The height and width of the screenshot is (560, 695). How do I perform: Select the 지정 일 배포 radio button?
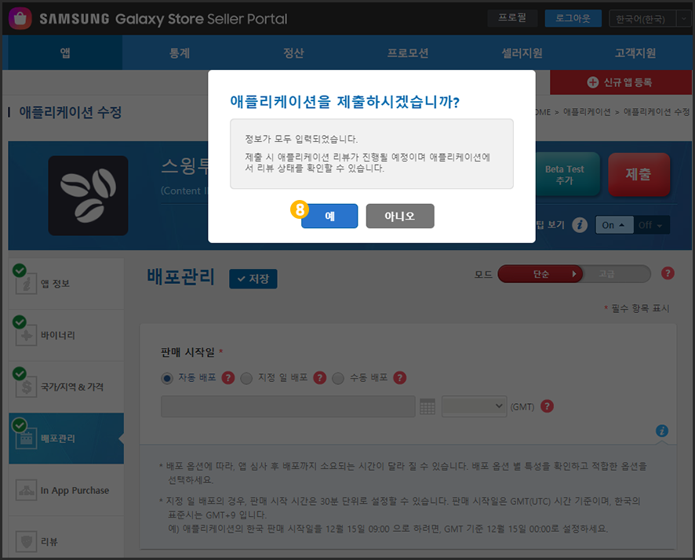coord(246,378)
